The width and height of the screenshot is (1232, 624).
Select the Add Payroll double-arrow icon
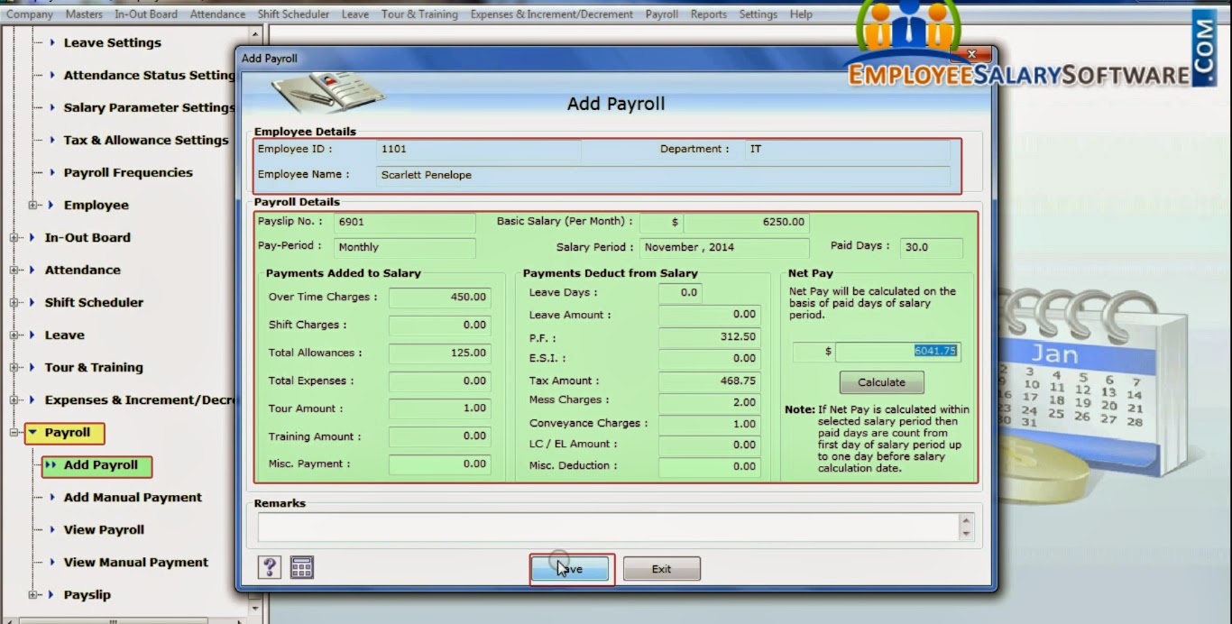coord(49,465)
